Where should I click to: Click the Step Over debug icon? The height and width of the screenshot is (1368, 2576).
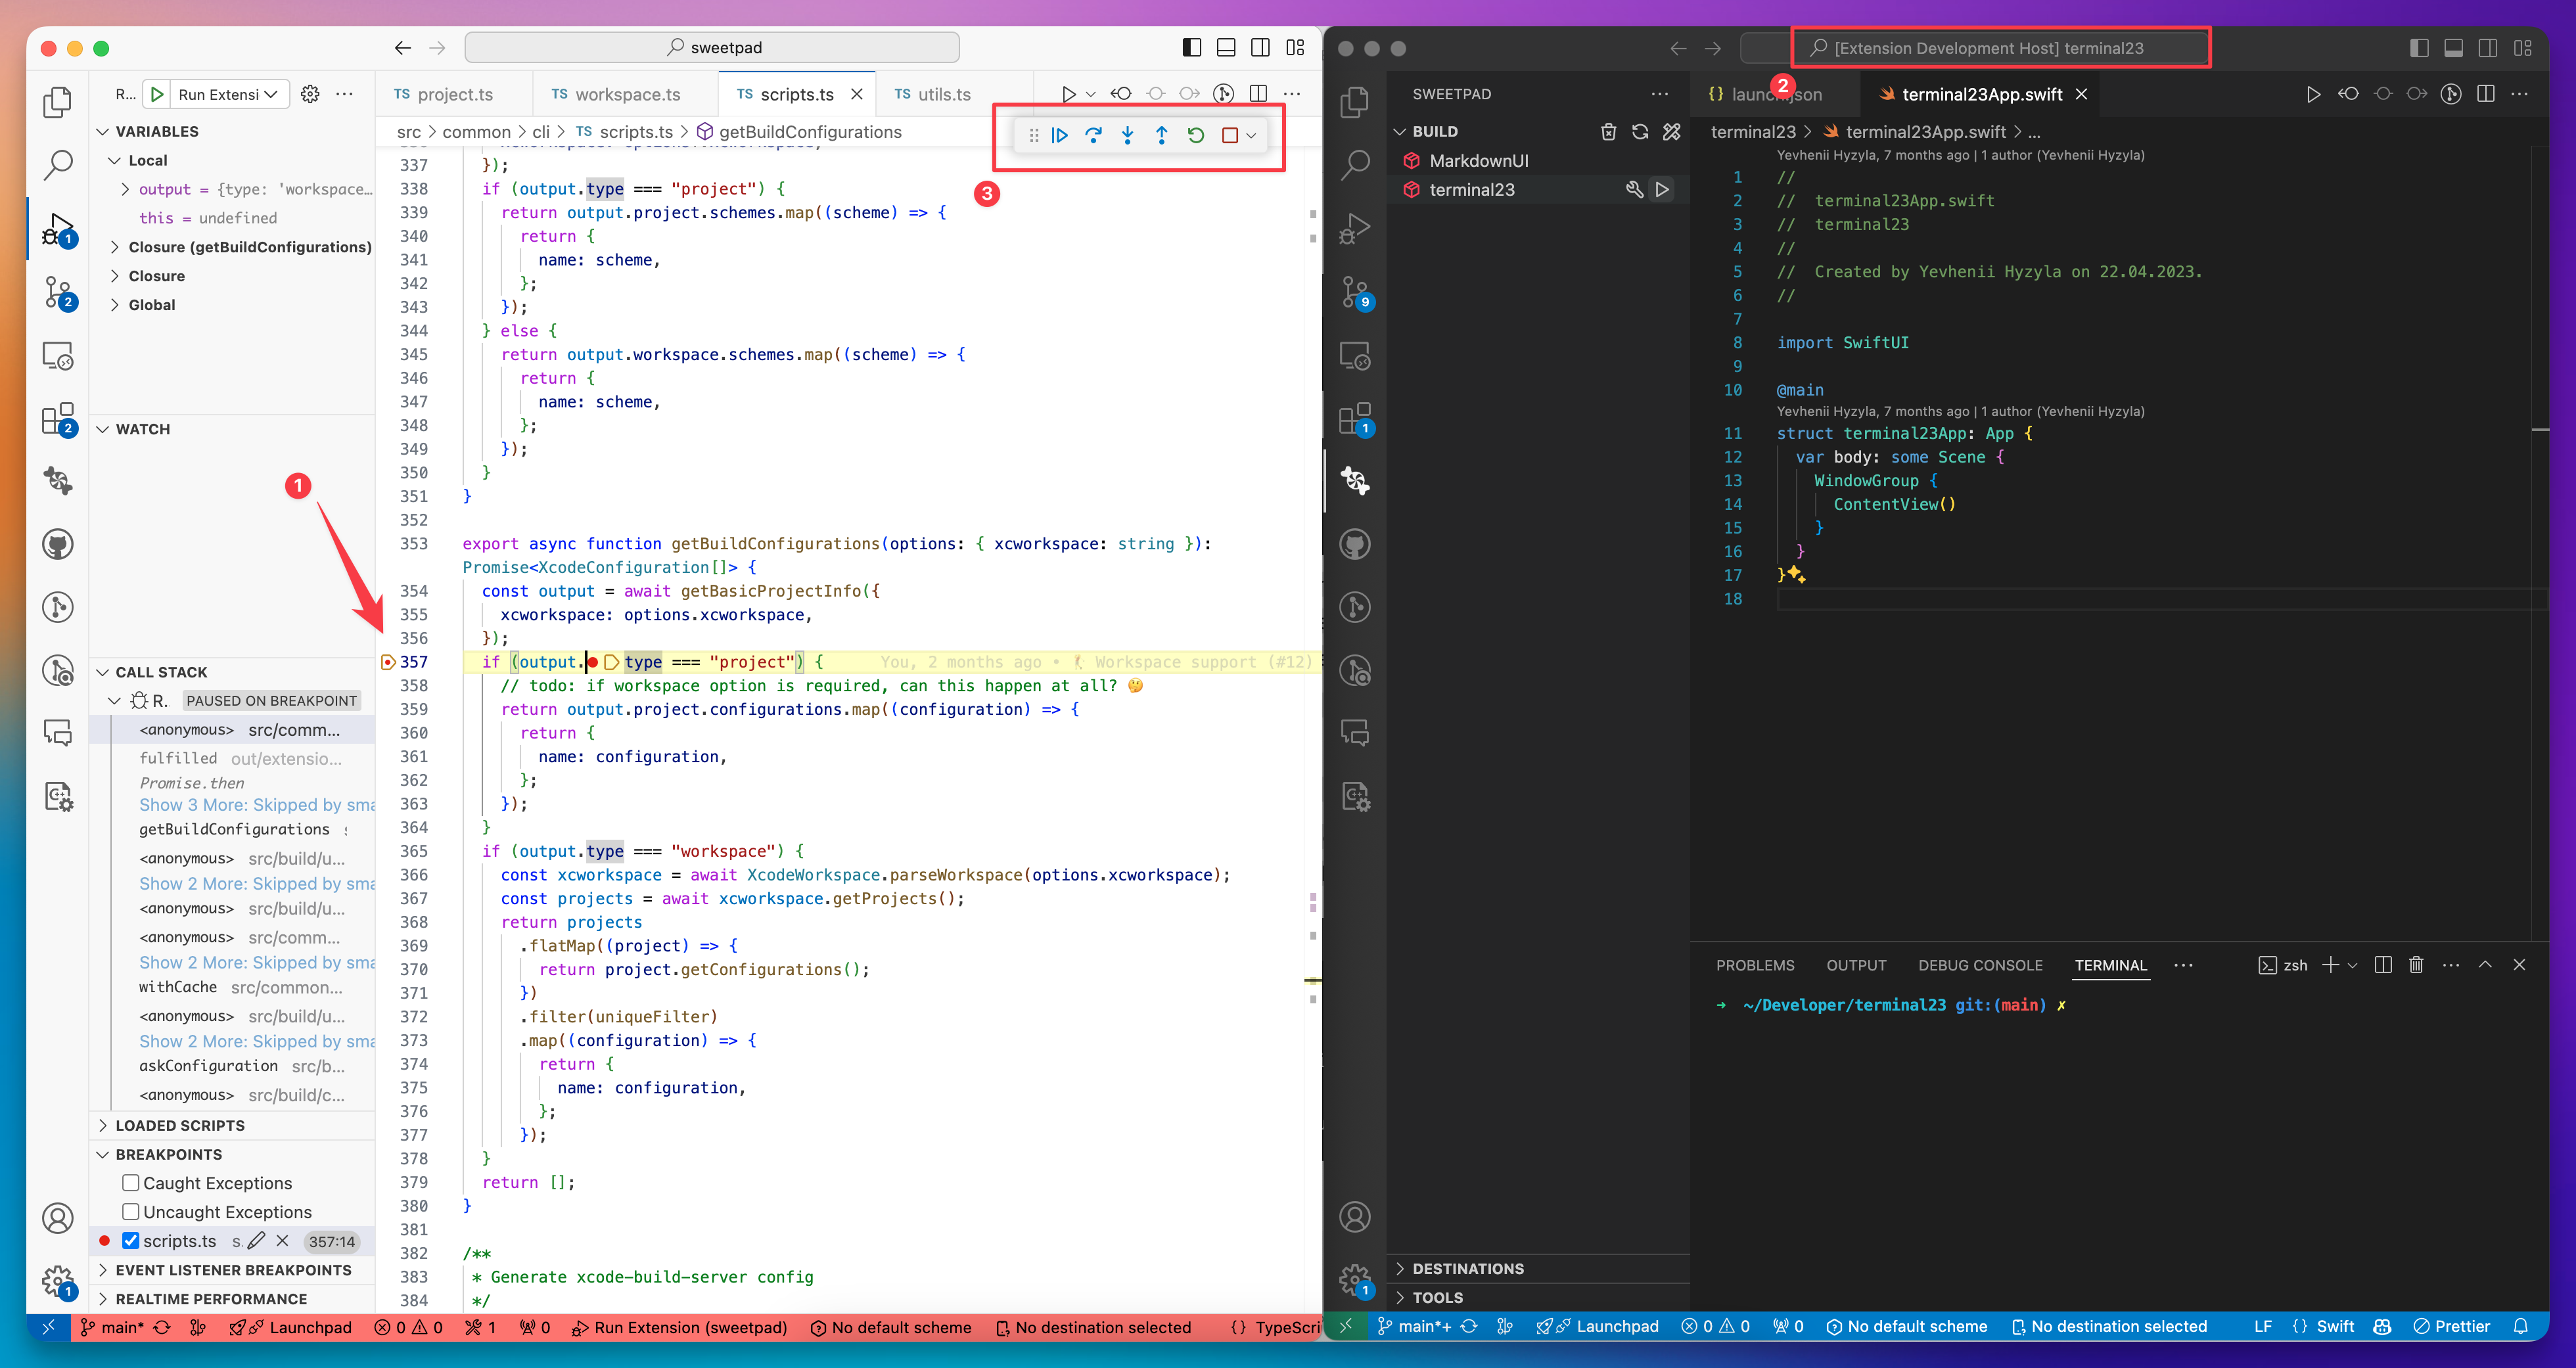[x=1094, y=135]
